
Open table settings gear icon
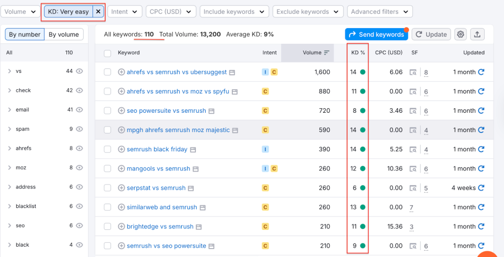tap(460, 34)
